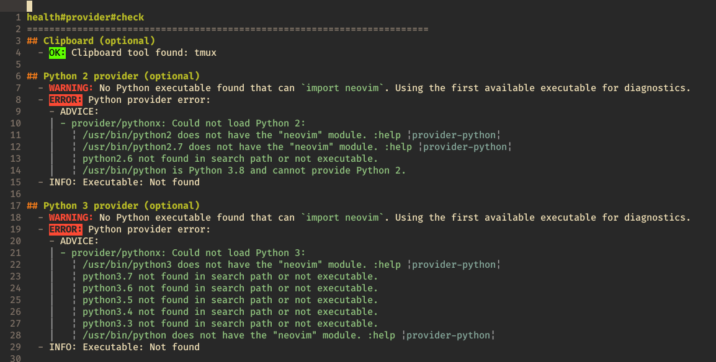Click line number 15 in the gutter
The image size is (716, 362).
click(16, 182)
